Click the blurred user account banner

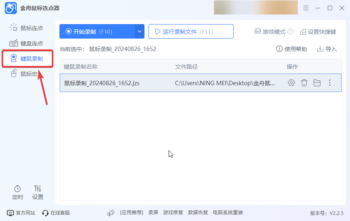point(256,7)
